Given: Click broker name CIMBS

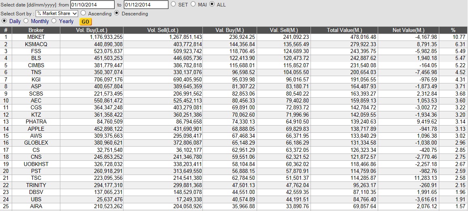Looking at the screenshot, I should [36, 65].
